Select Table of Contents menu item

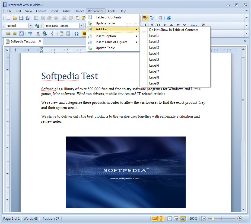tap(113, 17)
